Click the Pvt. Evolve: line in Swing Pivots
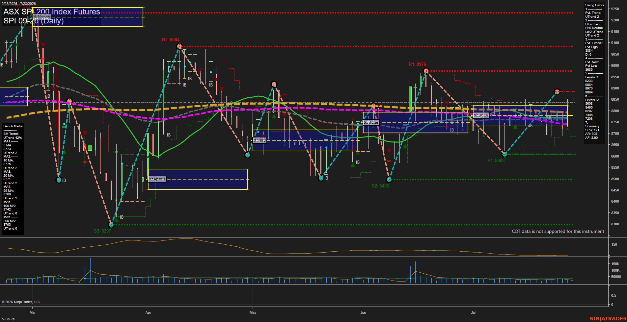627x322 pixels. pyautogui.click(x=594, y=43)
